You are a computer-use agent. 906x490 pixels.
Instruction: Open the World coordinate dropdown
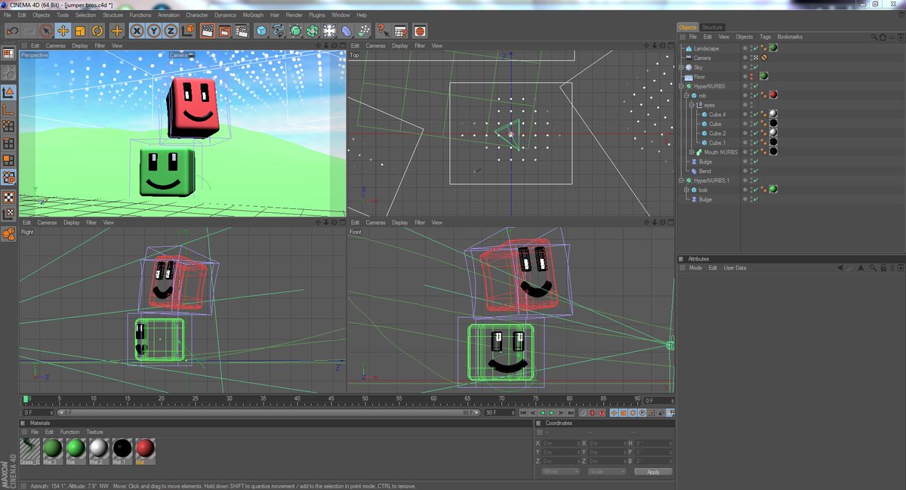561,471
